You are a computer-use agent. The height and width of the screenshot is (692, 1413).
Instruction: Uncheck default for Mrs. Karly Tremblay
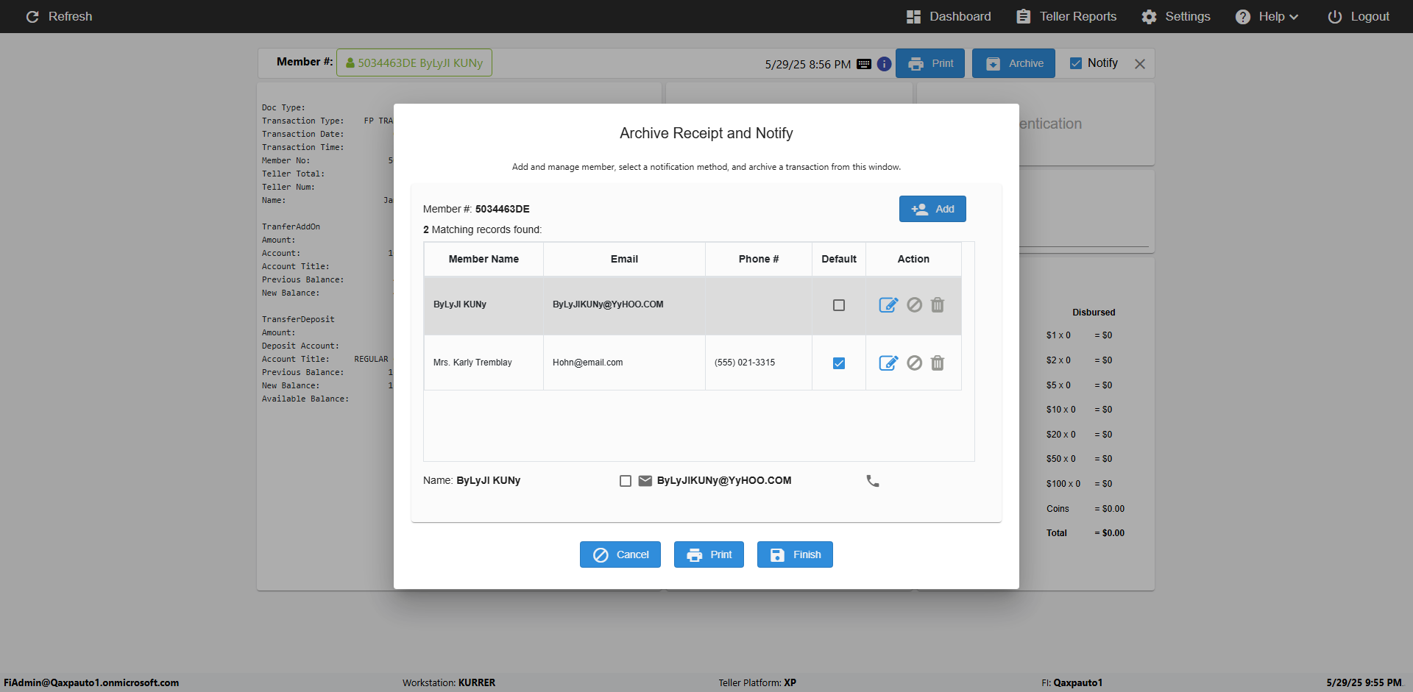[x=839, y=363]
